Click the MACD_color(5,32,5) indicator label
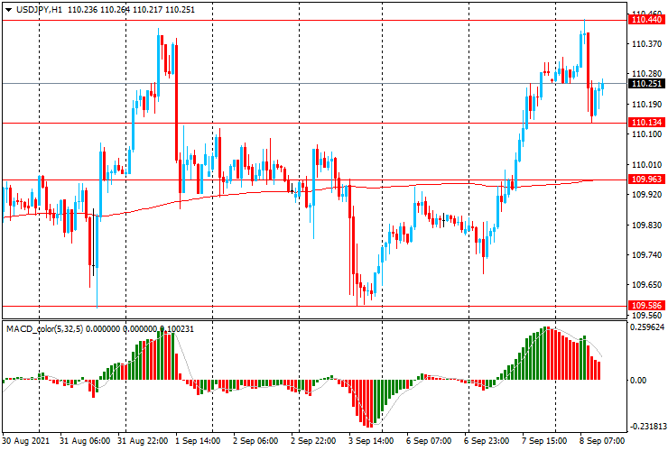Viewport: 668px width, 451px height. coord(45,329)
